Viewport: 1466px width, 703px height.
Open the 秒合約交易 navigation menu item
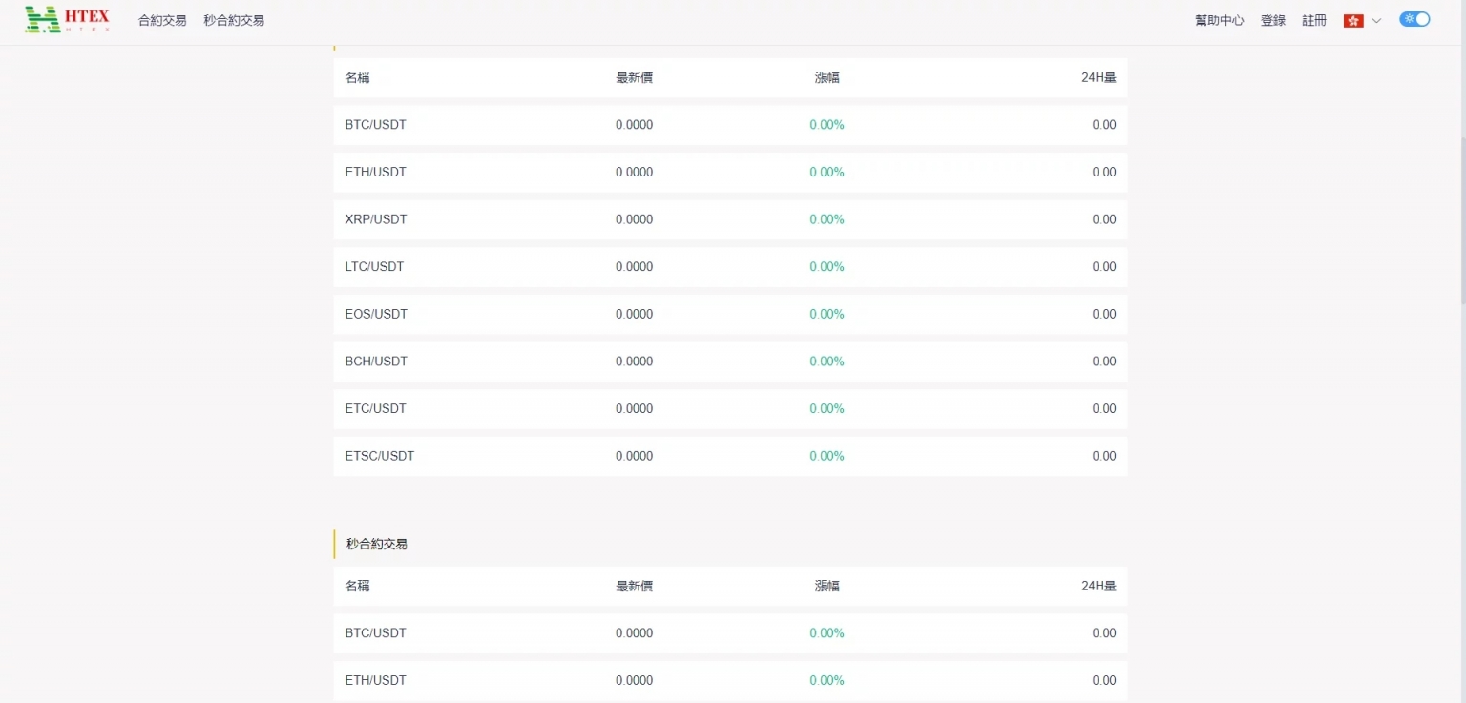234,20
